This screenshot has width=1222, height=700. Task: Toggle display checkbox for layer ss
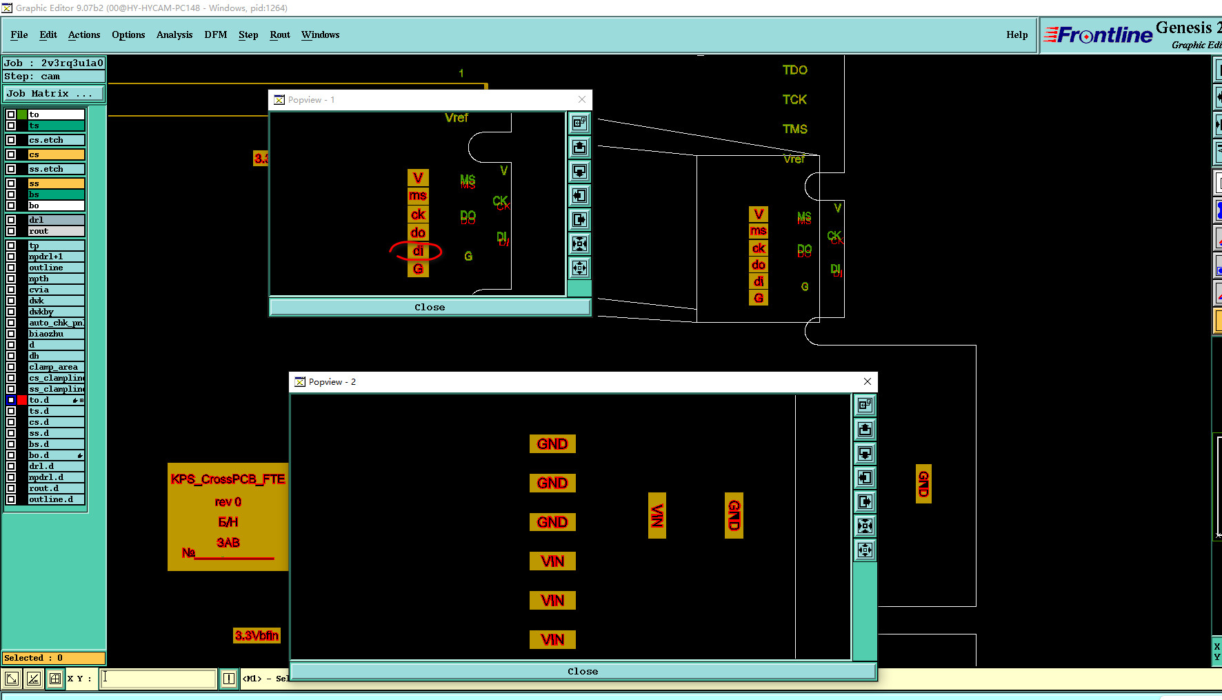[x=11, y=183]
